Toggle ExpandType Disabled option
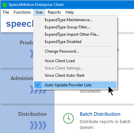Viewport: 134px width, 133px height. (75, 42)
